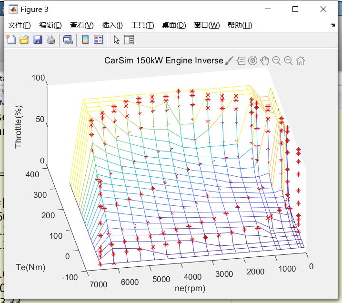The width and height of the screenshot is (342, 303).
Task: Open file using the folder icon
Action: (24, 40)
